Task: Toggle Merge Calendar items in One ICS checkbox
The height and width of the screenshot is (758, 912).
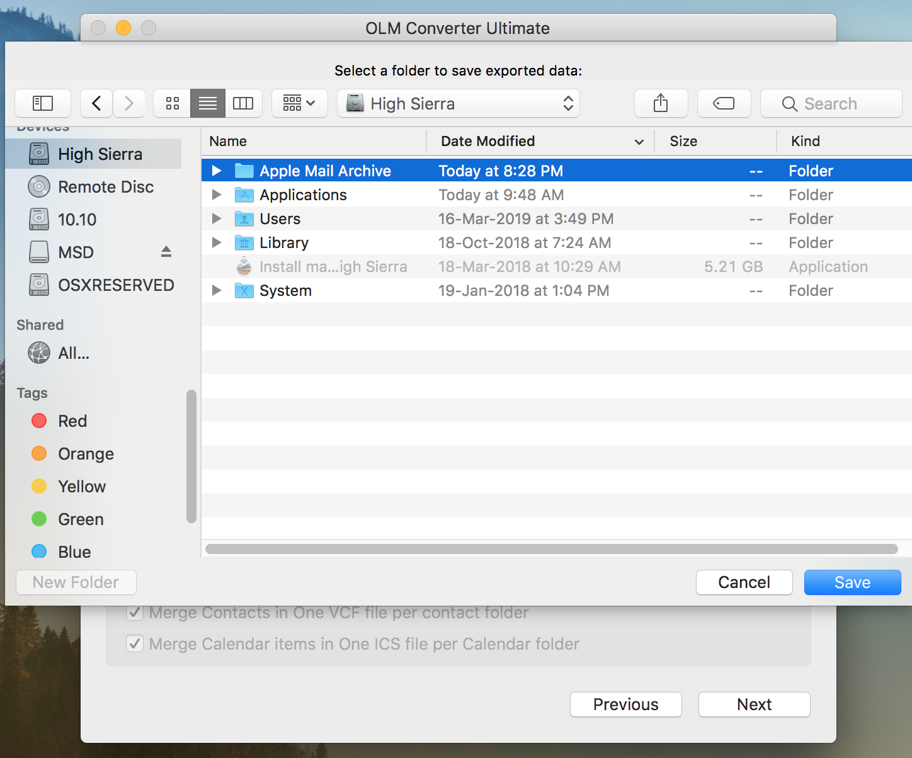Action: [135, 644]
